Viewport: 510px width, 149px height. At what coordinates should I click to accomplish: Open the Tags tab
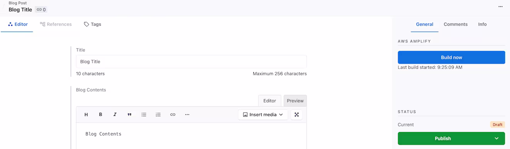tap(92, 24)
